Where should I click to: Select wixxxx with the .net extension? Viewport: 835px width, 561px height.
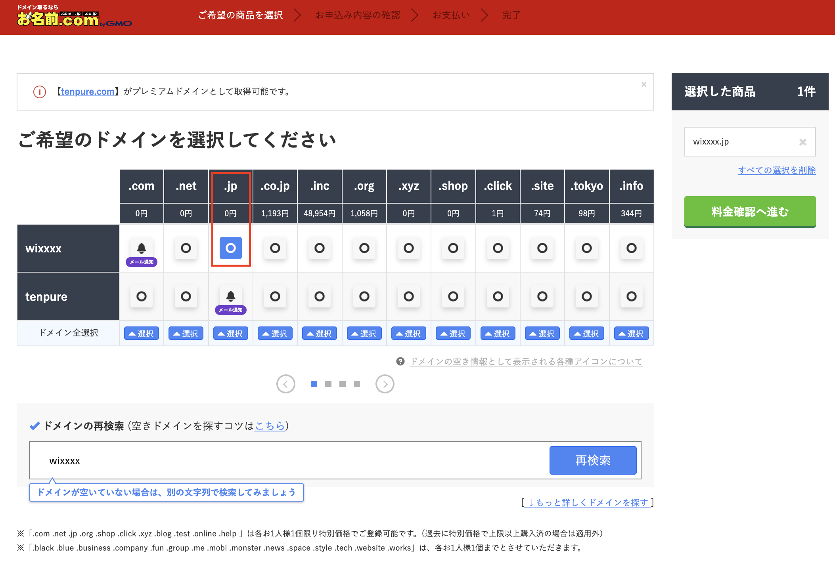pos(186,248)
